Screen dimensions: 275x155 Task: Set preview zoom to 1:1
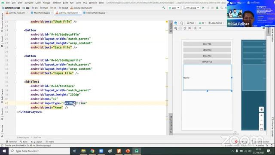pyautogui.click(x=261, y=125)
